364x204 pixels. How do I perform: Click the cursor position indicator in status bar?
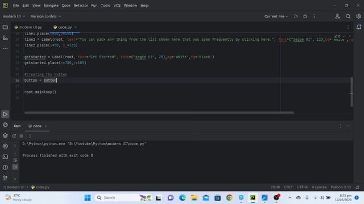275,187
